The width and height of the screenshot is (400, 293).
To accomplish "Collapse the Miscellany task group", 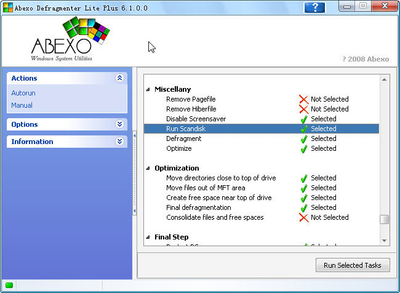I will (x=148, y=90).
